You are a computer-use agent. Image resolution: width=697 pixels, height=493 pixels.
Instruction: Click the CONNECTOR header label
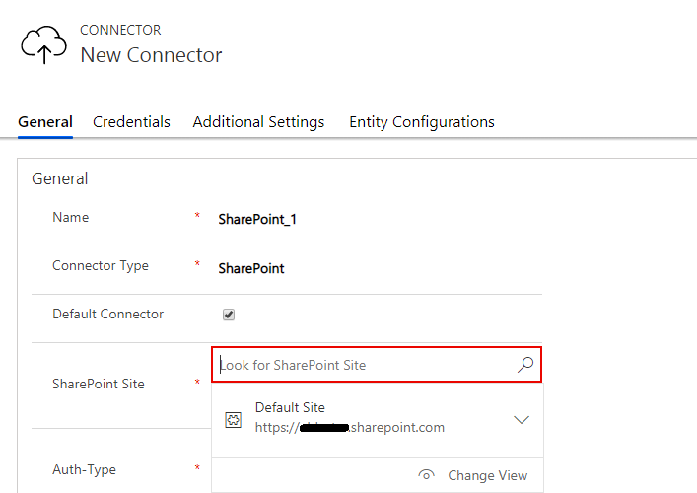point(120,30)
